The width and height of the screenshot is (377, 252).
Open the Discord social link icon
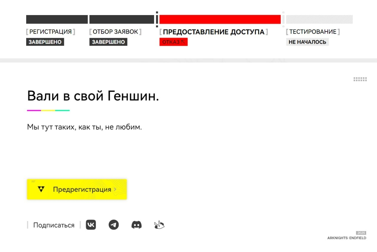point(136,225)
